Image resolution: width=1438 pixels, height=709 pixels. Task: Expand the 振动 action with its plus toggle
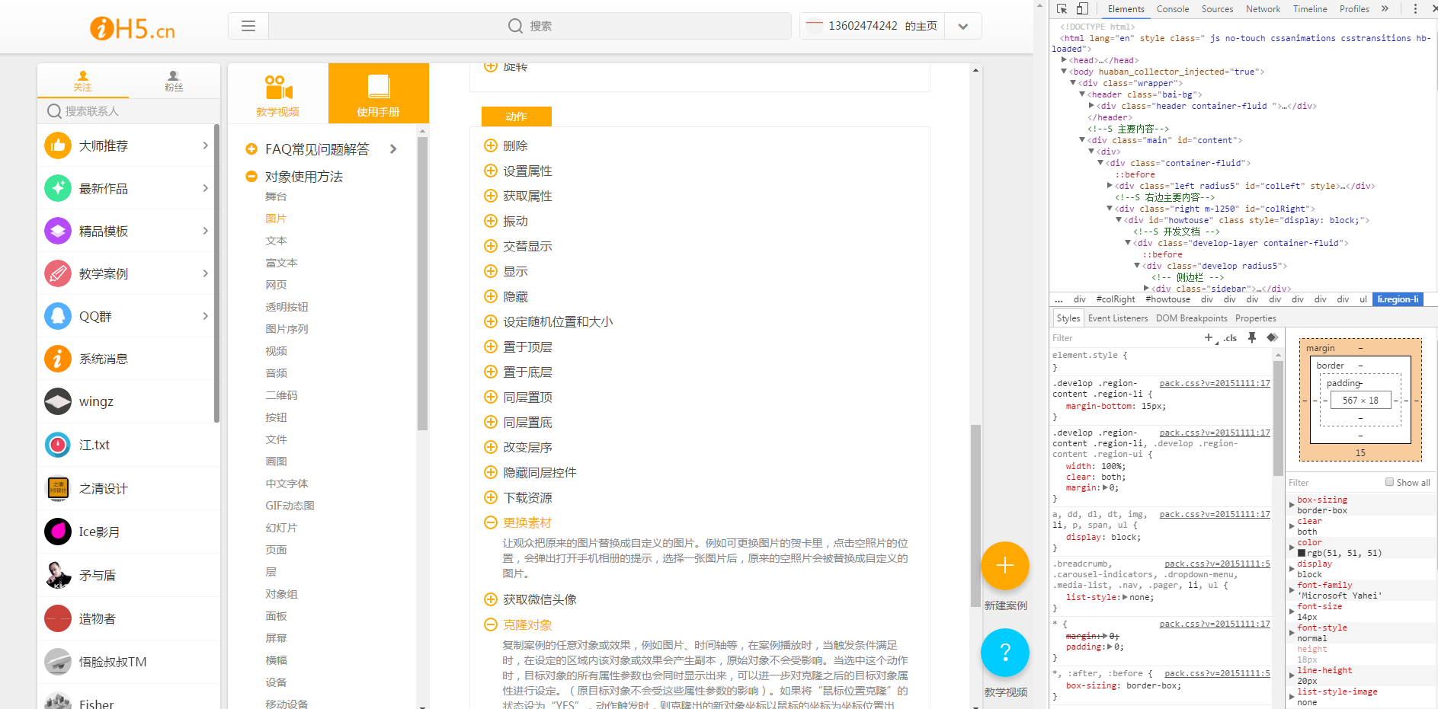coord(491,221)
